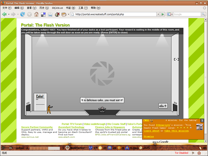Click the gohan username in PMOG bar
The width and height of the screenshot is (208, 156).
pos(20,148)
